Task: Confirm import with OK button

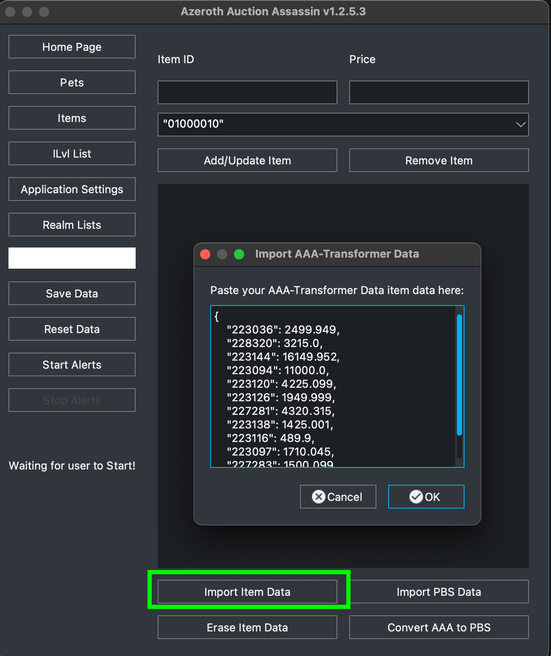Action: pyautogui.click(x=426, y=497)
